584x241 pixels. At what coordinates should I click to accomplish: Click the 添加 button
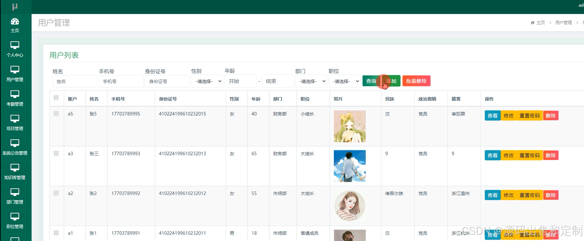pyautogui.click(x=391, y=81)
